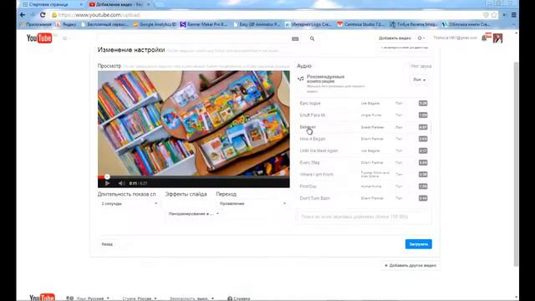Open the Banner Maker Pro bookmark
Viewport: 535px width, 301px height.
click(x=204, y=24)
